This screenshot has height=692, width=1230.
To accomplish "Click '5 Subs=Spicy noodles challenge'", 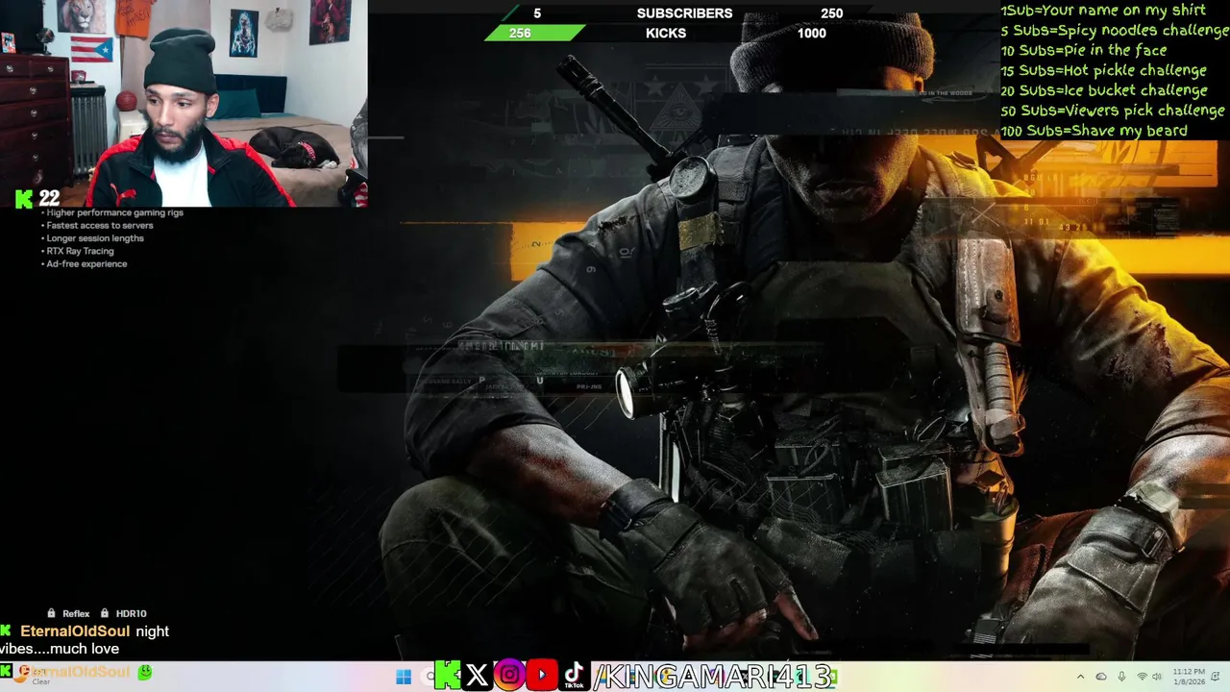I will click(1114, 30).
